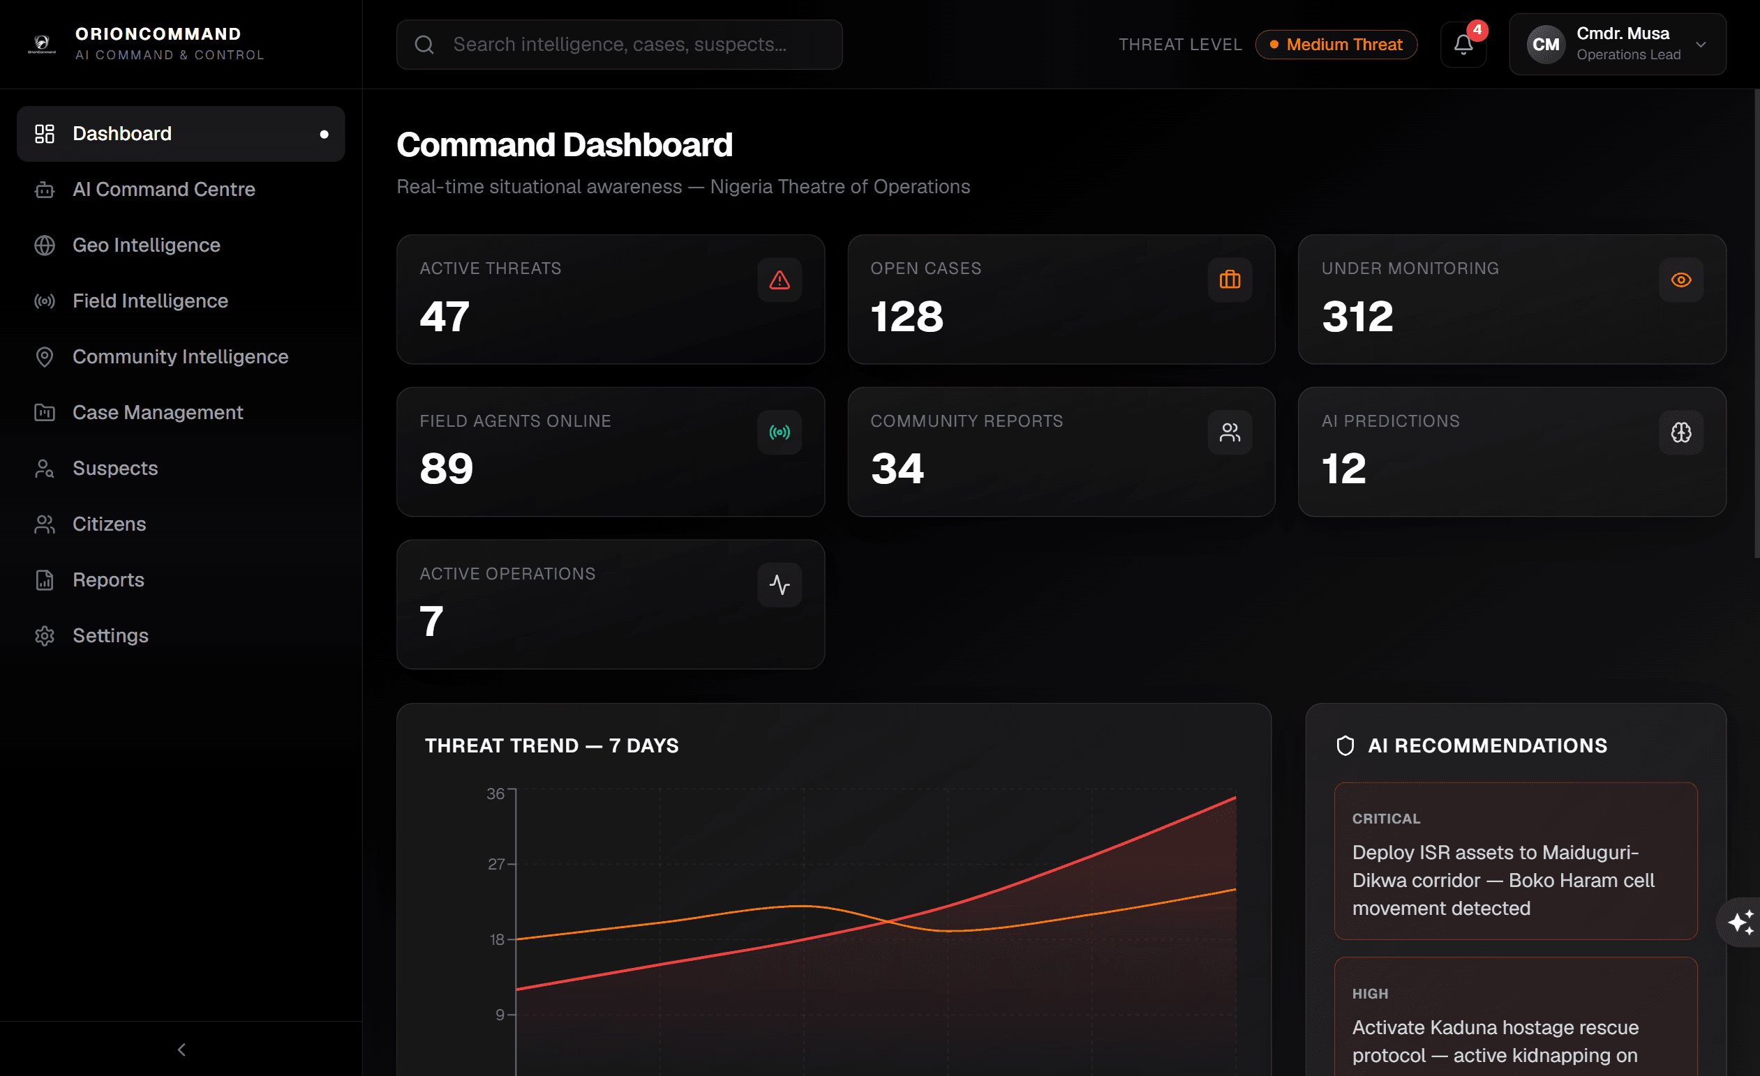Go to AI Command Centre

(x=181, y=189)
